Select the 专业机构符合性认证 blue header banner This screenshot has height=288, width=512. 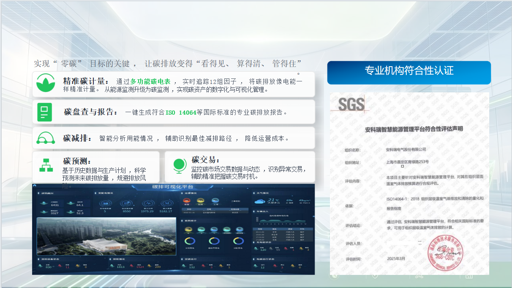point(409,73)
